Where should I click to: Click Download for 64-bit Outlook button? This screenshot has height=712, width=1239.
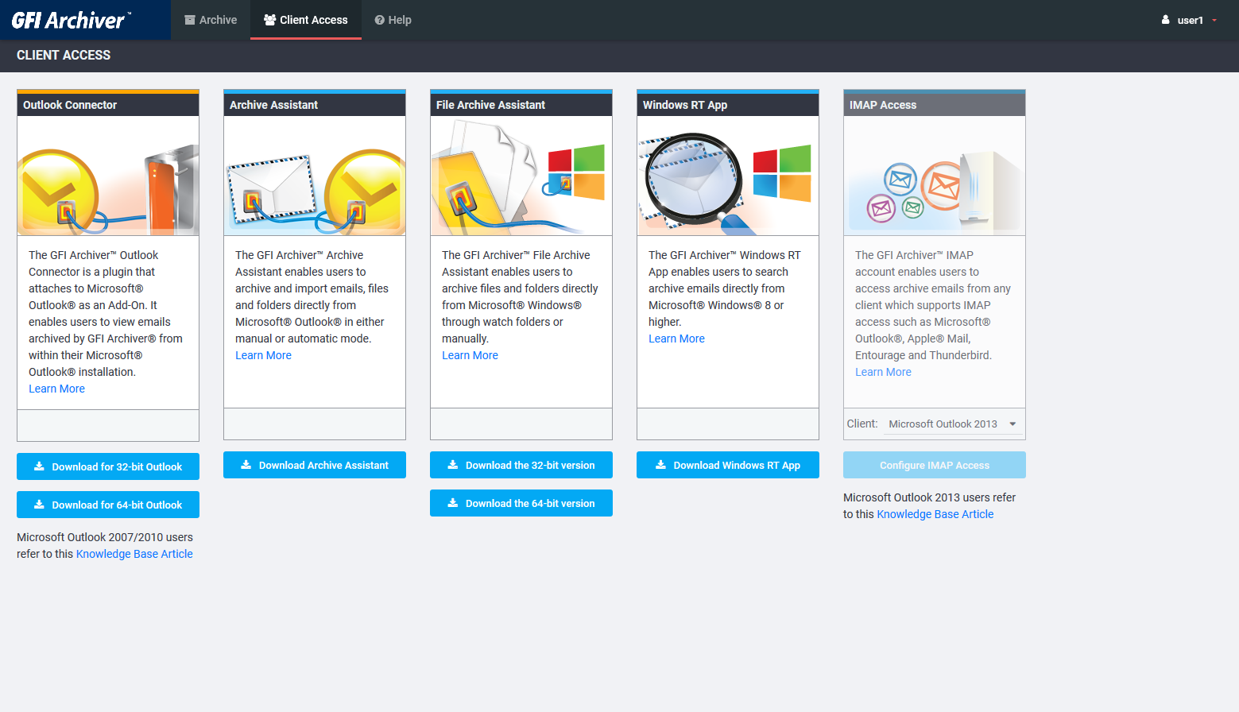[x=108, y=505]
